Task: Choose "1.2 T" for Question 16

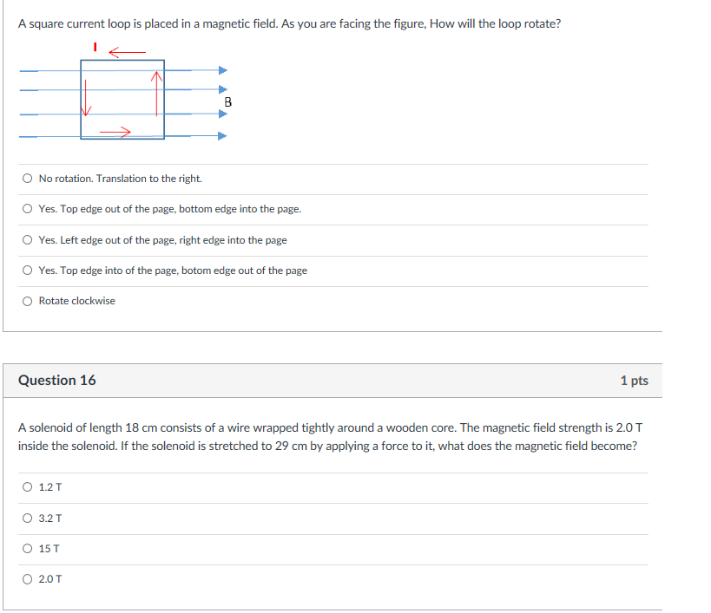Action: (x=27, y=487)
